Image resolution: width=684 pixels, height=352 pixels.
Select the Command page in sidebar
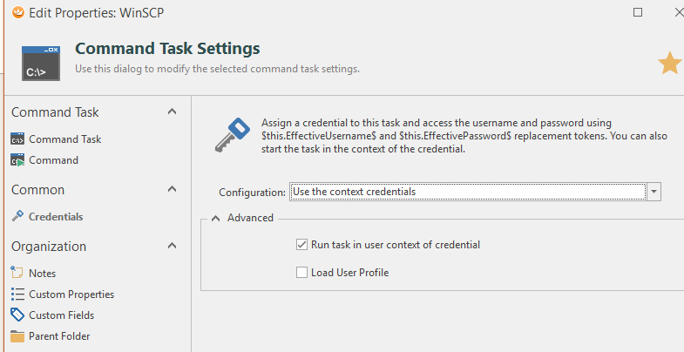coord(53,160)
